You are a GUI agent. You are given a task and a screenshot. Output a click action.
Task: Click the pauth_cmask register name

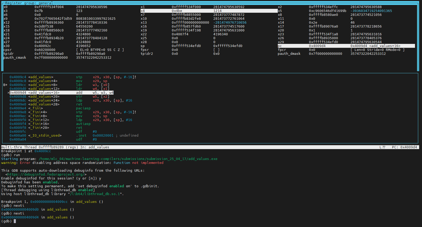tap(15, 58)
